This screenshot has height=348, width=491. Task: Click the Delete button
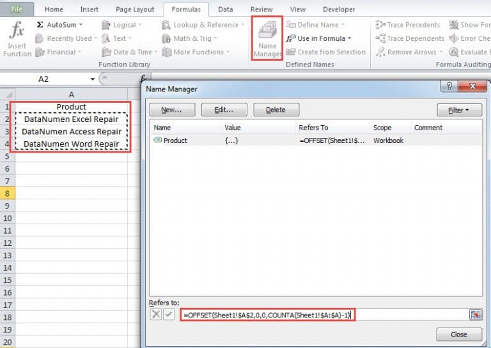[x=276, y=110]
